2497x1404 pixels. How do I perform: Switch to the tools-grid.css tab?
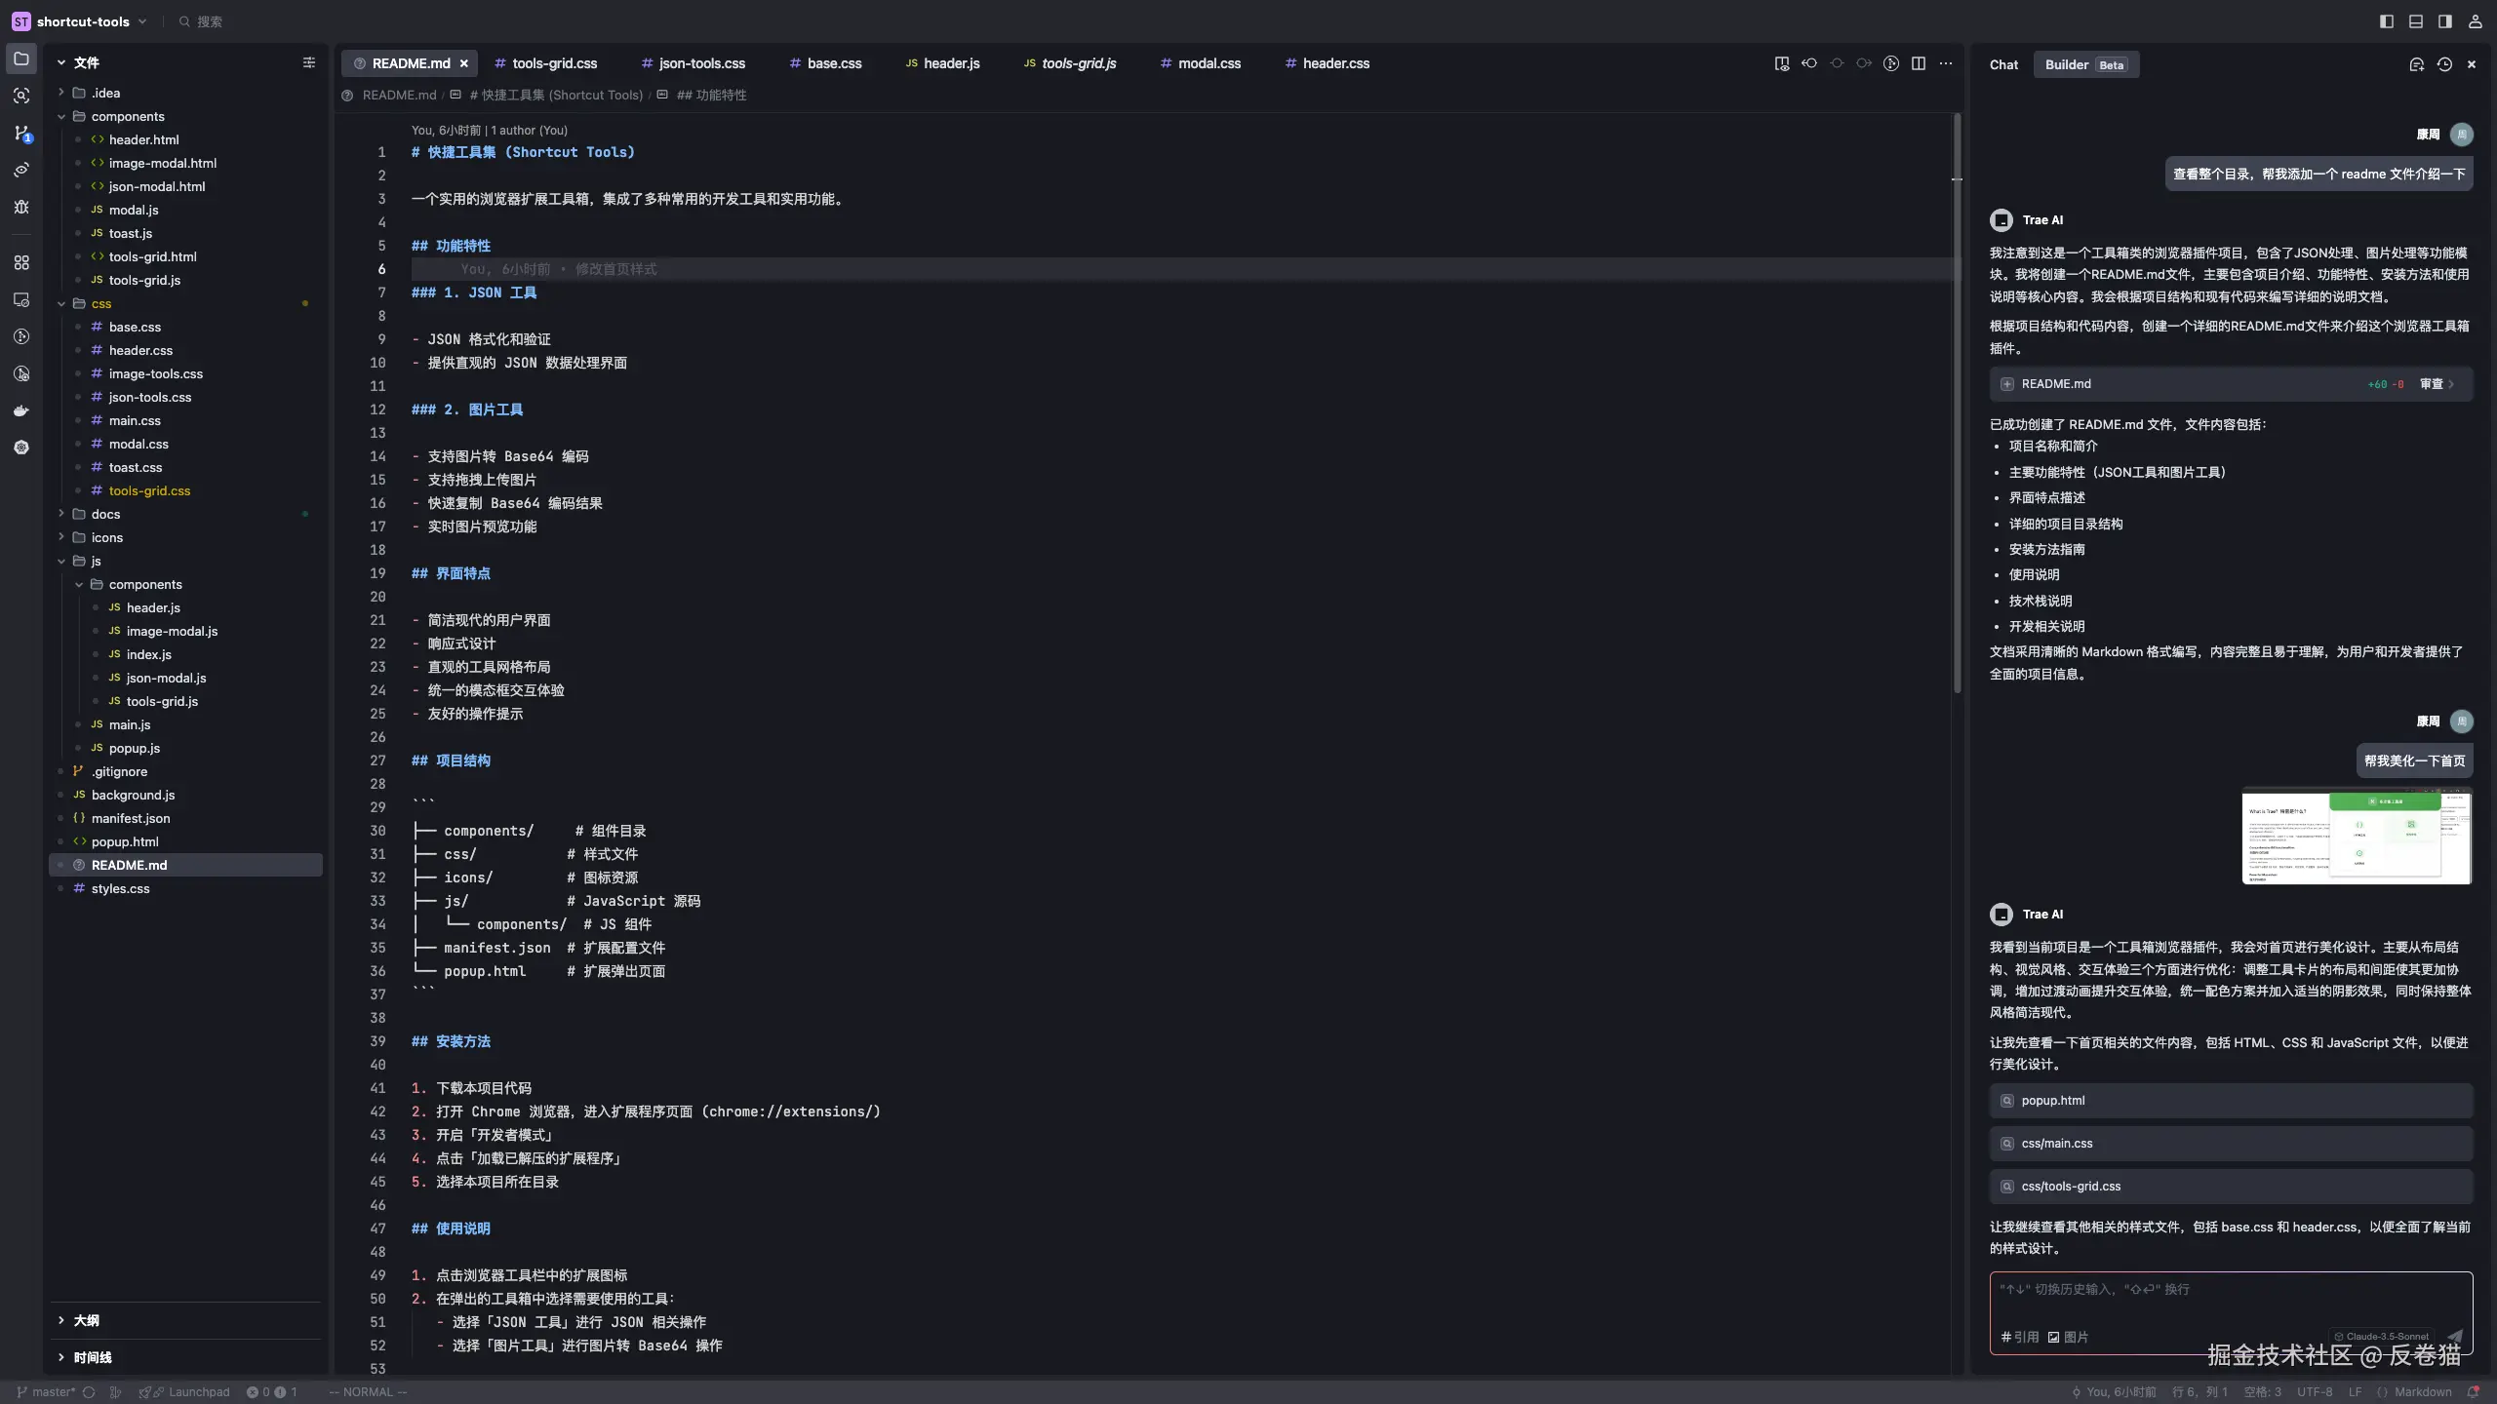(x=554, y=63)
